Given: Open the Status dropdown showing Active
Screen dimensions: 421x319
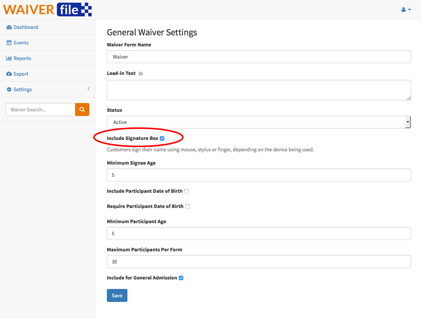Looking at the screenshot, I should coord(259,122).
